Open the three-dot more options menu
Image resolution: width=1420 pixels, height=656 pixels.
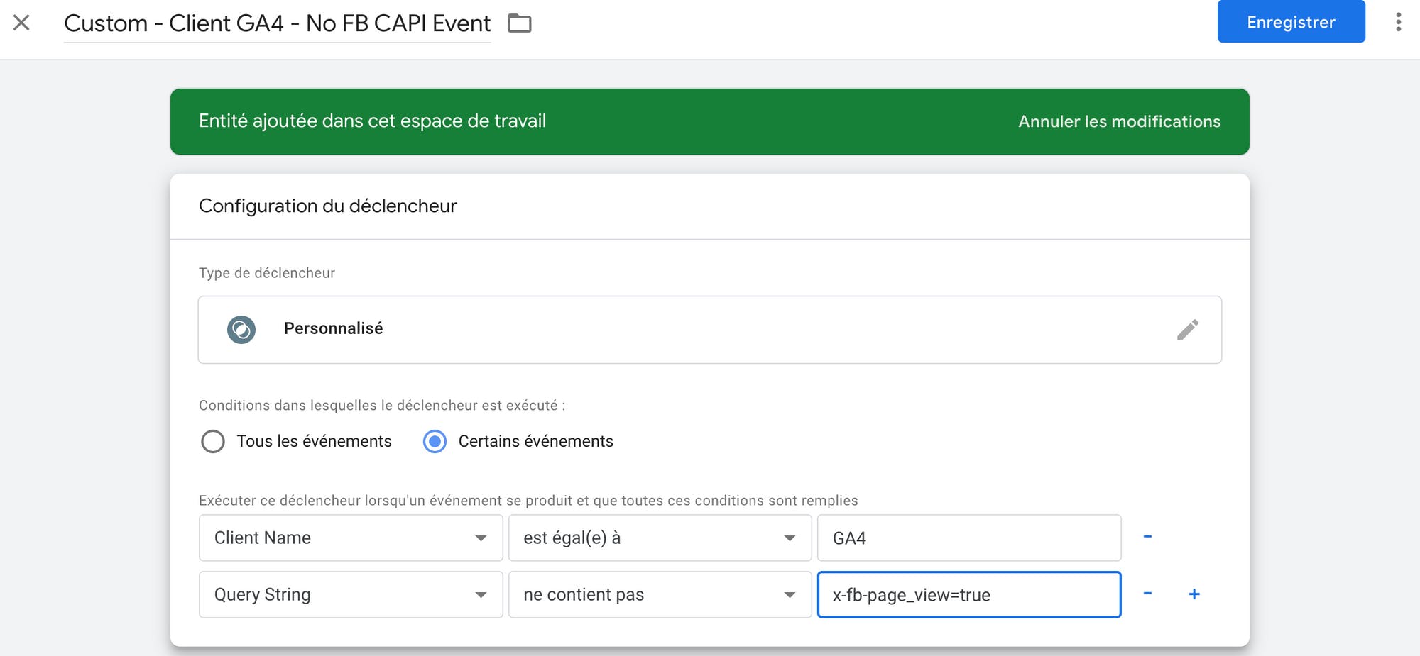click(1398, 22)
